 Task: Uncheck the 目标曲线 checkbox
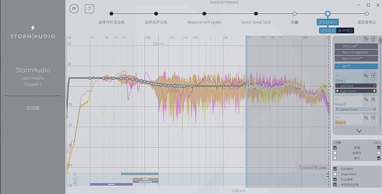[335, 169]
